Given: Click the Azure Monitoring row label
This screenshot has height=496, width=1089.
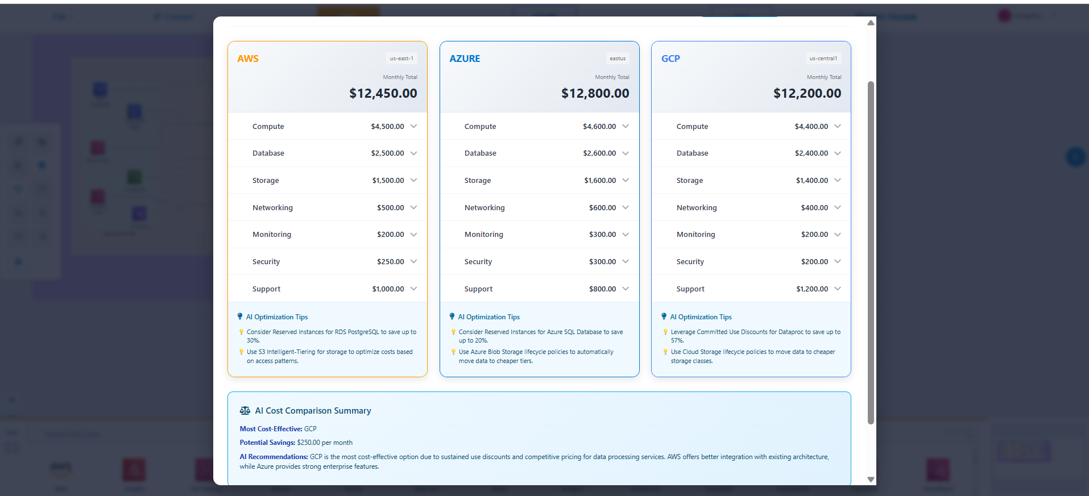Looking at the screenshot, I should point(484,234).
